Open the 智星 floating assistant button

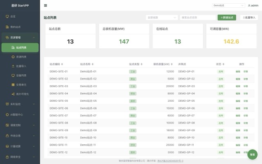252,155
